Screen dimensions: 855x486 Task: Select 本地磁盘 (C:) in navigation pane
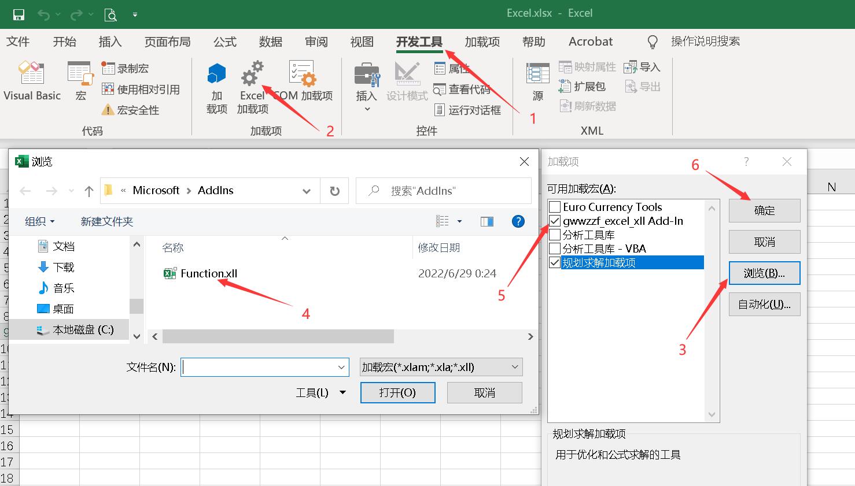tap(75, 329)
